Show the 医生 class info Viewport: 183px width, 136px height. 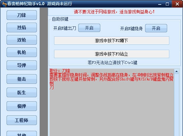click(x=22, y=92)
